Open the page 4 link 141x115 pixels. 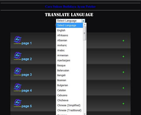[x=27, y=90]
